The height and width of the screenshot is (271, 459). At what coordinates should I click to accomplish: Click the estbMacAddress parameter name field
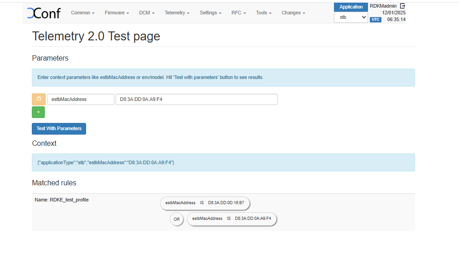pos(80,99)
